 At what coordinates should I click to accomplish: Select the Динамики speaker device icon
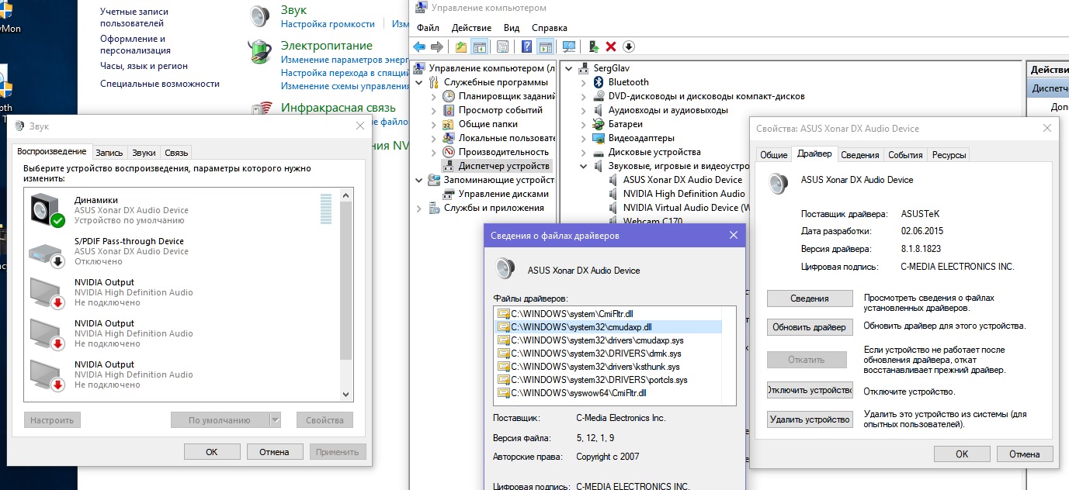click(47, 210)
